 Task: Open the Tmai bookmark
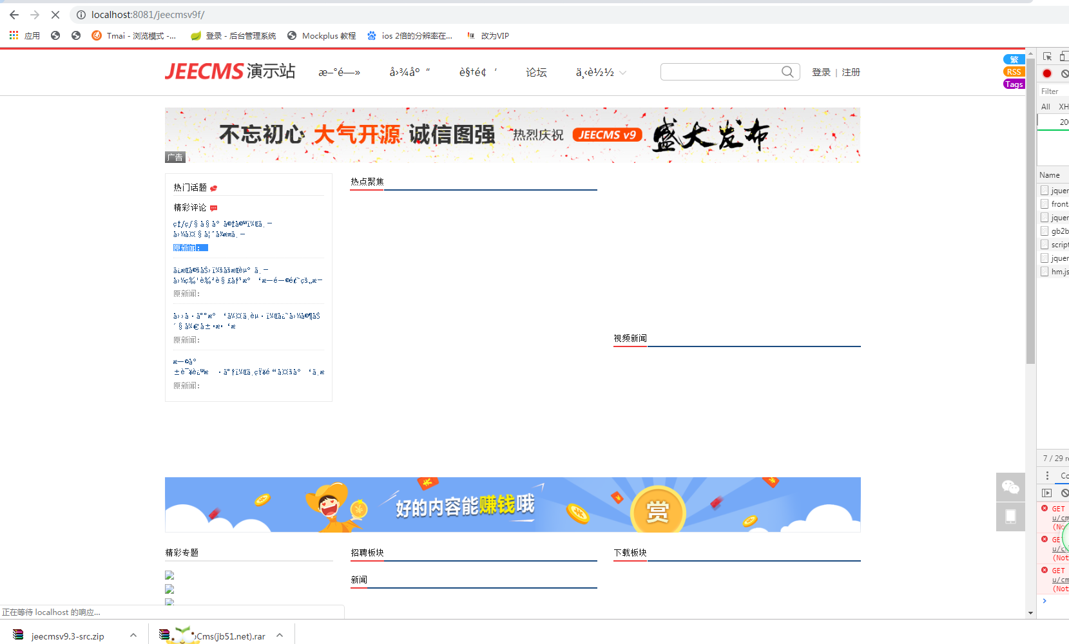click(x=134, y=36)
